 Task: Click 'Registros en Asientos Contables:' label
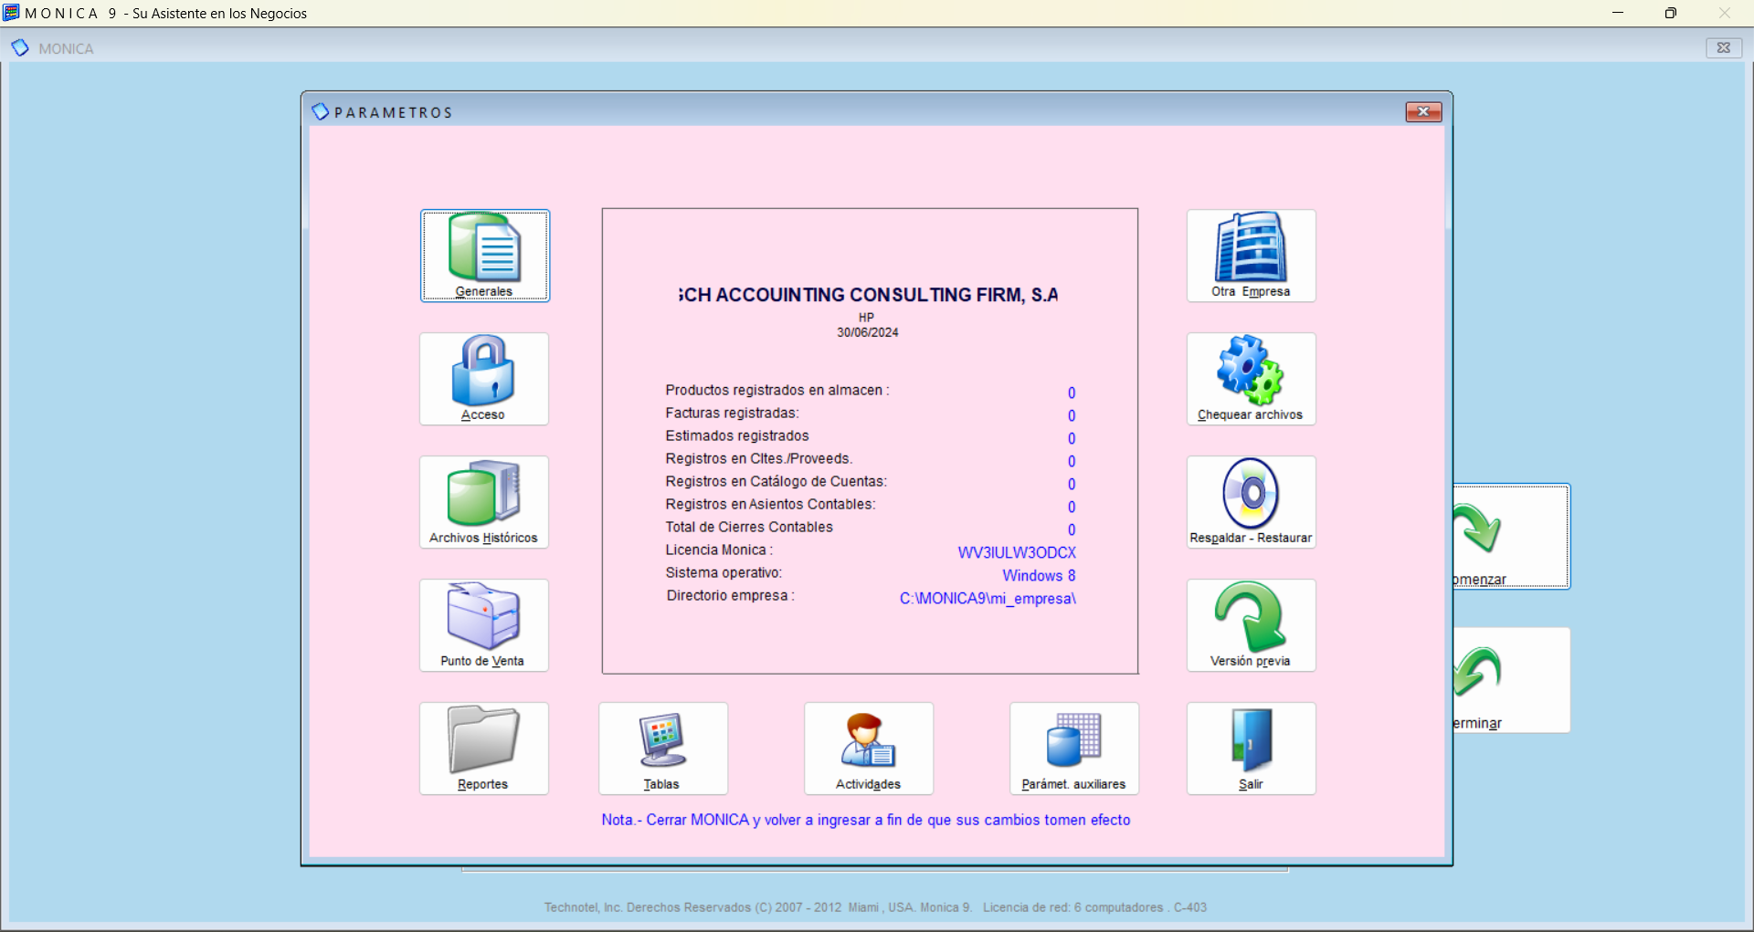tap(770, 504)
